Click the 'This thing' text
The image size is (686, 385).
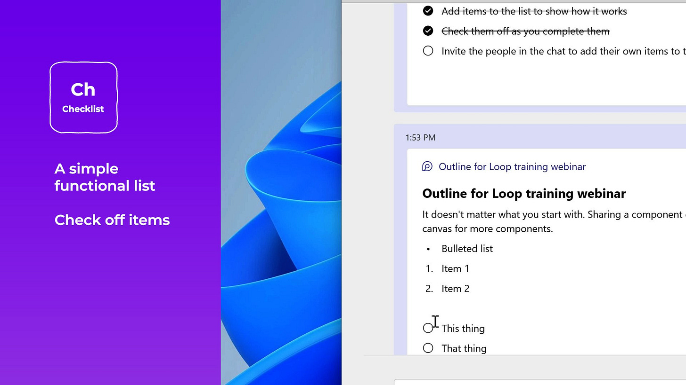point(463,329)
